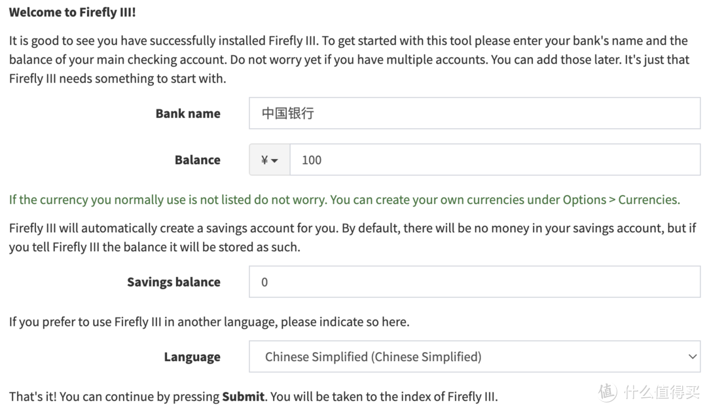This screenshot has height=409, width=707.
Task: Open the Language select showing Chinese Simplified
Action: coord(475,357)
